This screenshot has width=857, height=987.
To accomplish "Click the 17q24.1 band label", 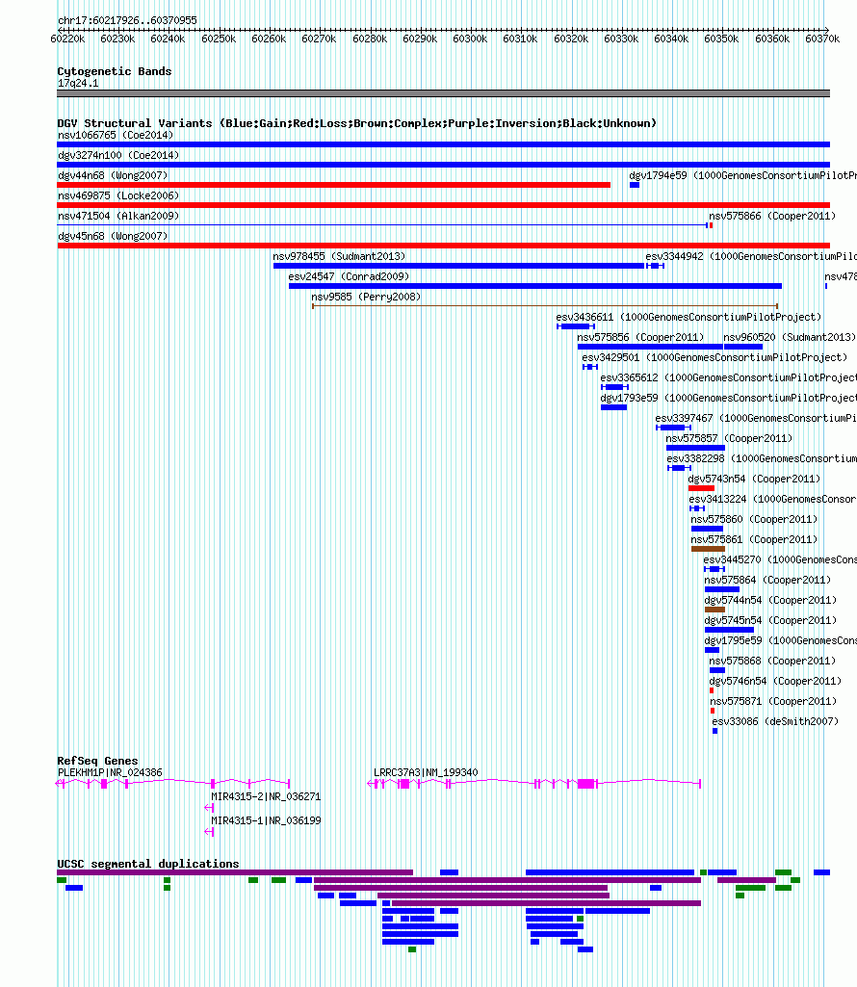I will pyautogui.click(x=78, y=83).
